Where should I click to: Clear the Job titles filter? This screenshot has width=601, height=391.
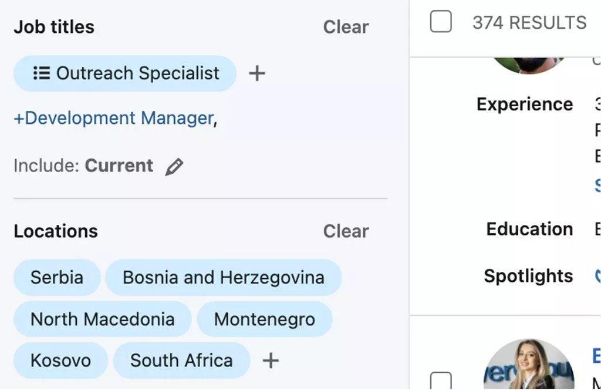[346, 27]
